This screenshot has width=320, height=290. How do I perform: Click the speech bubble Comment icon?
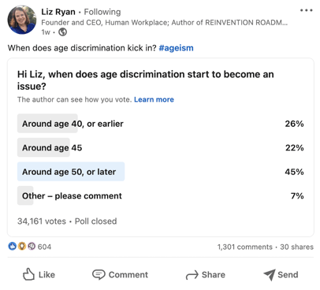click(99, 275)
